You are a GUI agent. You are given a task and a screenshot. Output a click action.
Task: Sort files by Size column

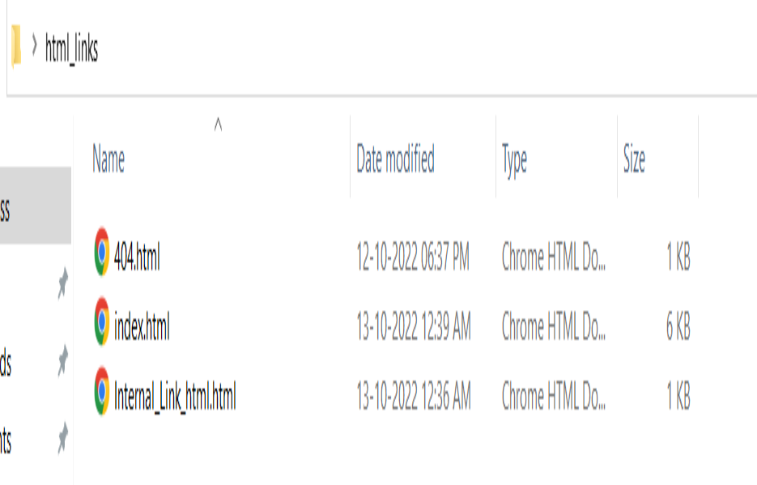(634, 160)
